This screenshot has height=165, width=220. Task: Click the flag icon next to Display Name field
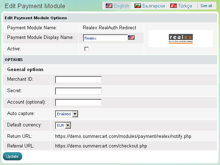click(131, 37)
